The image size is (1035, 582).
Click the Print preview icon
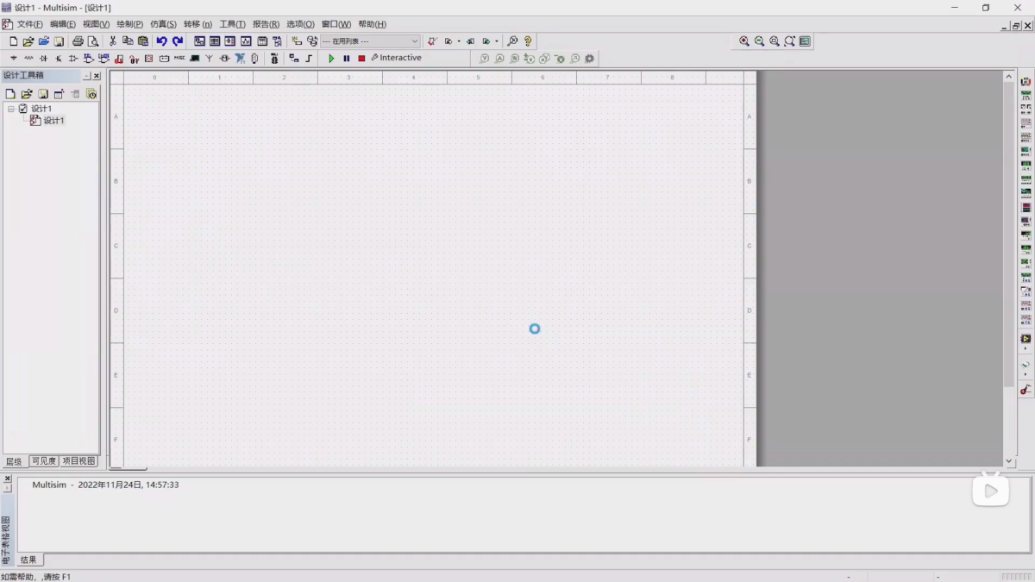pos(93,41)
